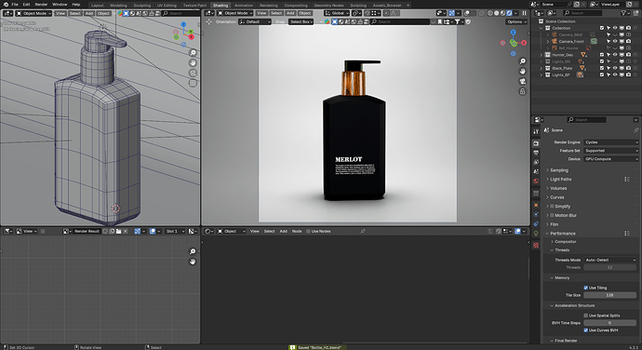Click Options button in center viewport
Viewport: 642px width, 350px height.
click(515, 21)
